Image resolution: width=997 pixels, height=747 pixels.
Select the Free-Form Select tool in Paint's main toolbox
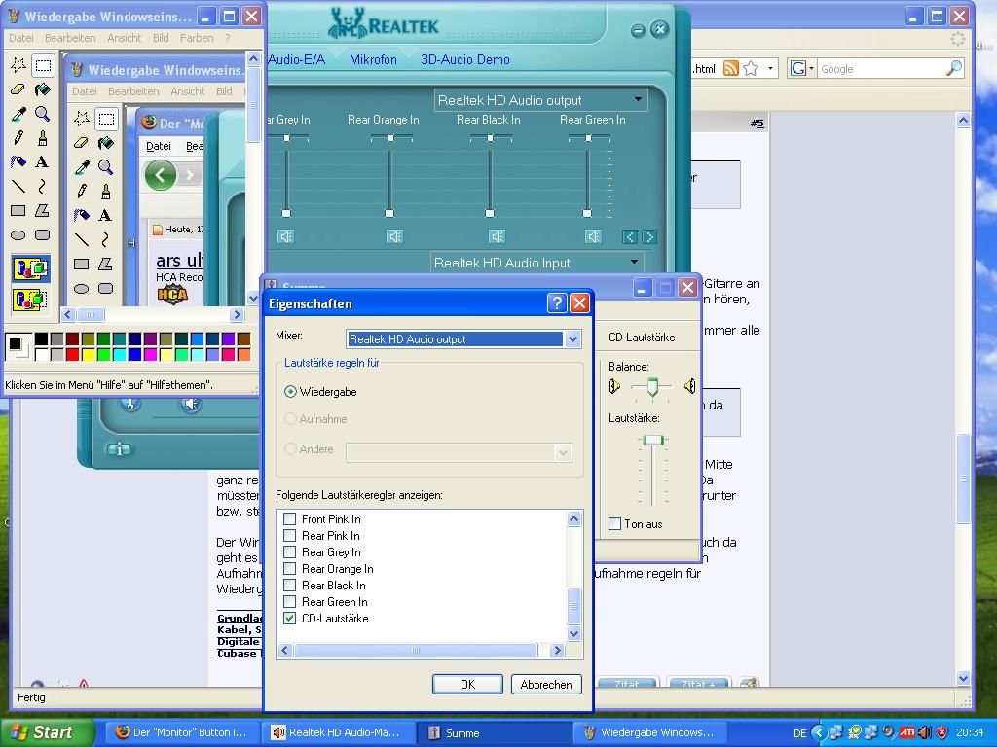coord(18,65)
